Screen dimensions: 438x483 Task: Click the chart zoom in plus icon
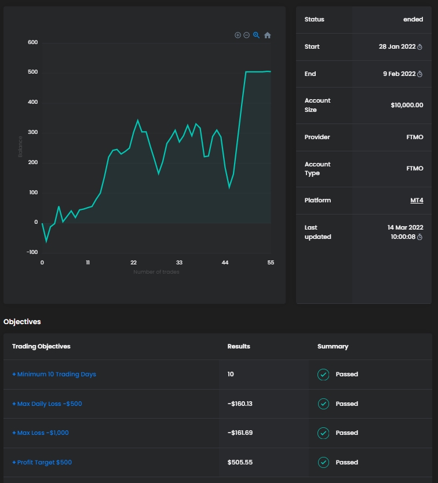tap(238, 35)
